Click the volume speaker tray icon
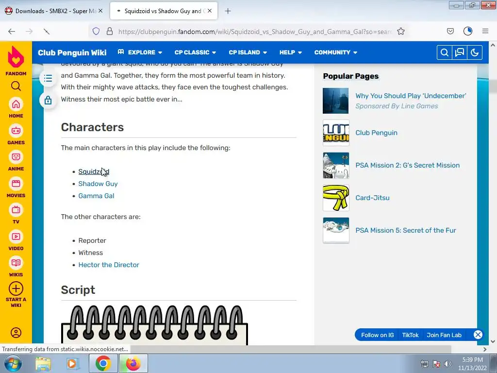The width and height of the screenshot is (497, 373). click(x=447, y=364)
